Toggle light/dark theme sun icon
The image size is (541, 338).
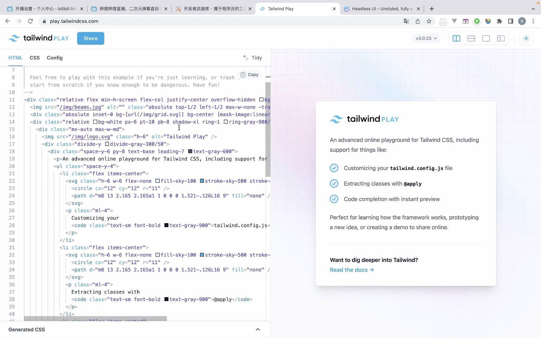pos(526,38)
